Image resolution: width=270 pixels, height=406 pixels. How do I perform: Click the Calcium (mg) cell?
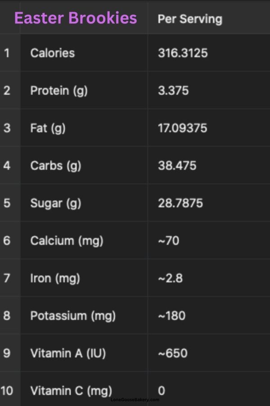click(67, 240)
